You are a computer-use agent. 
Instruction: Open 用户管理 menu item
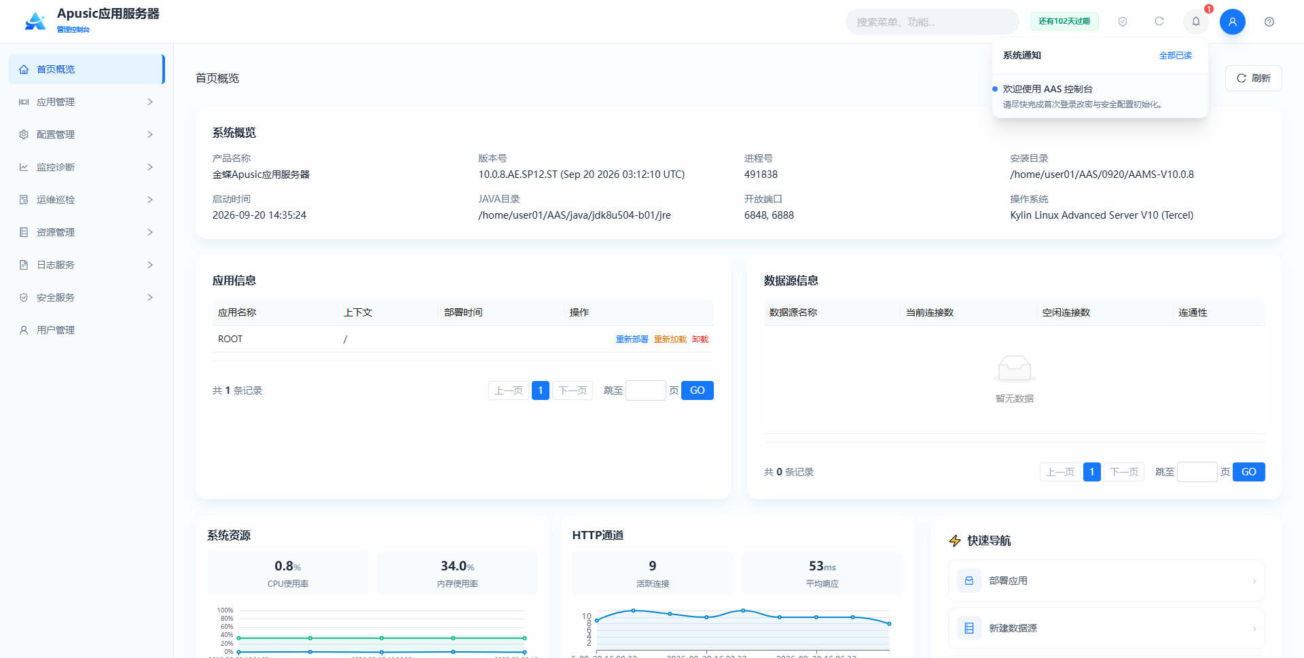tap(86, 330)
